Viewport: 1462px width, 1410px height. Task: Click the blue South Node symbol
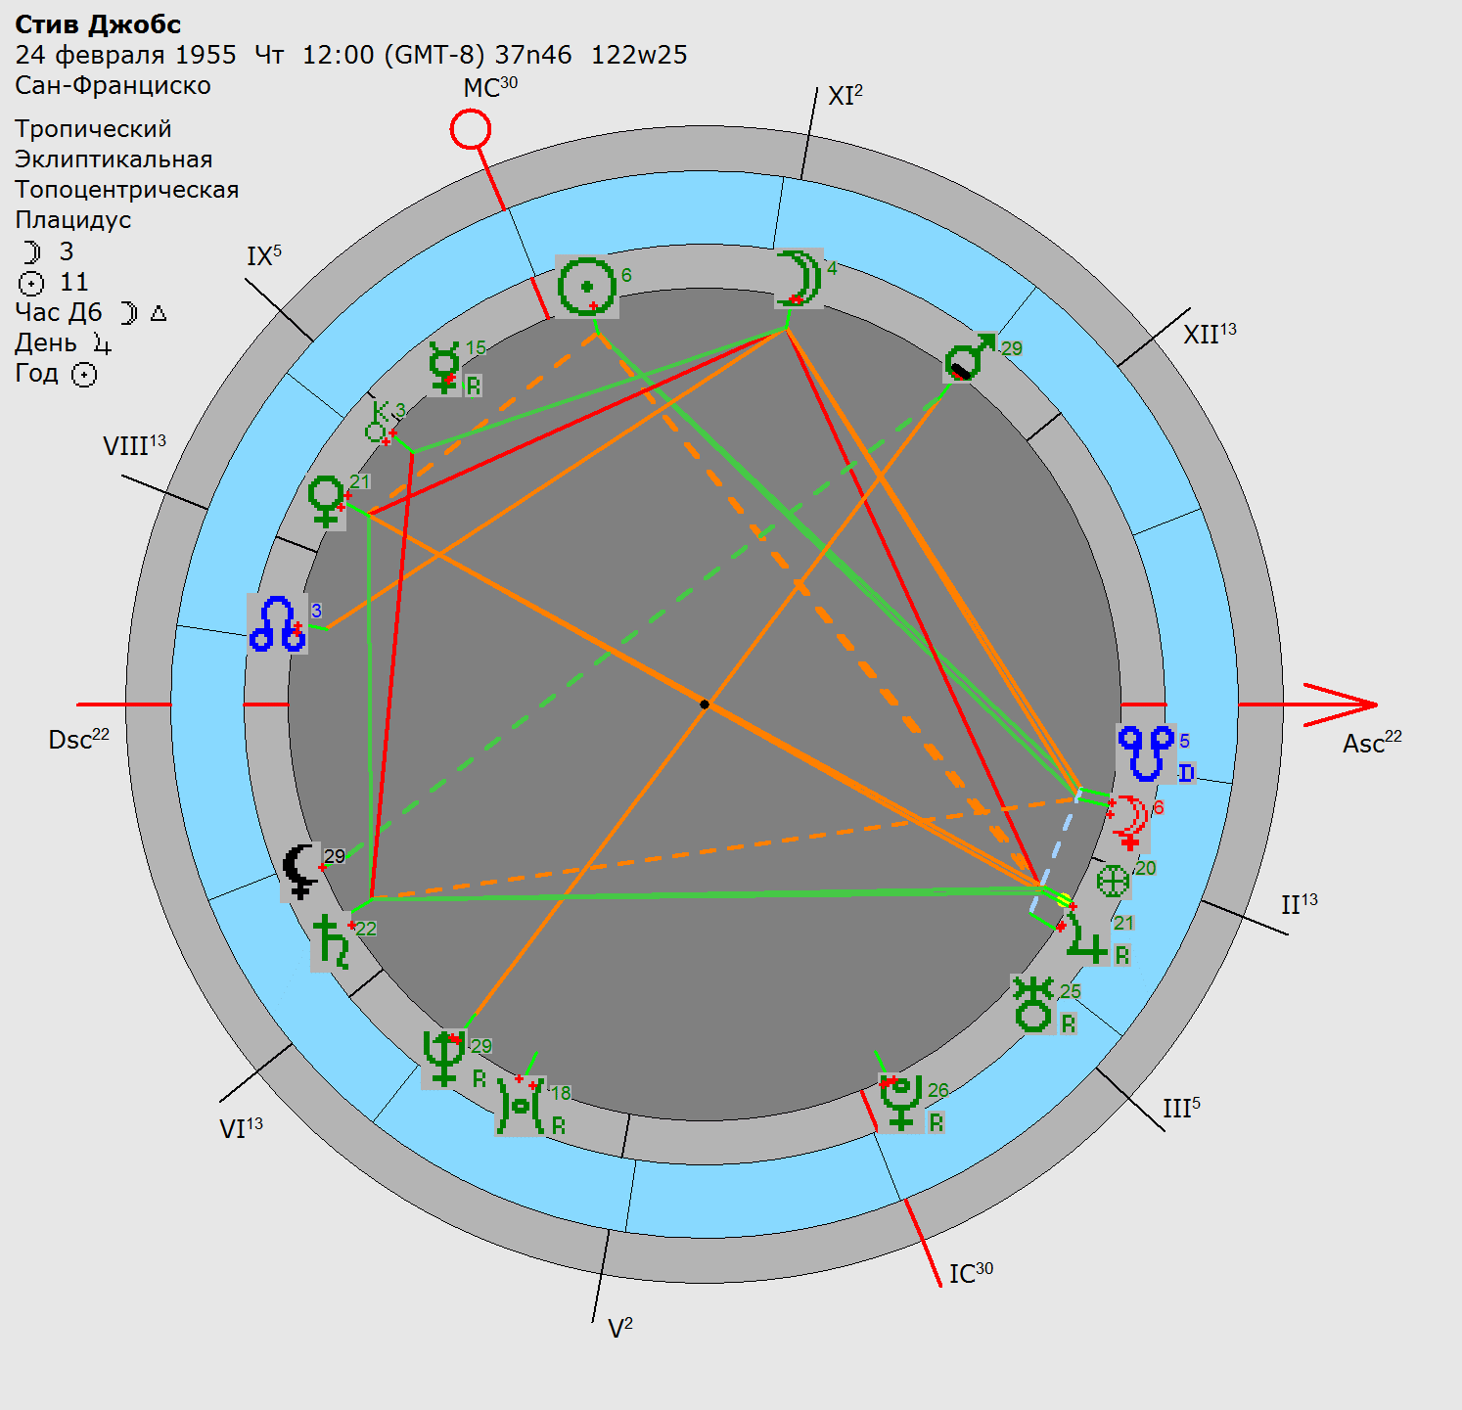[x=1146, y=753]
